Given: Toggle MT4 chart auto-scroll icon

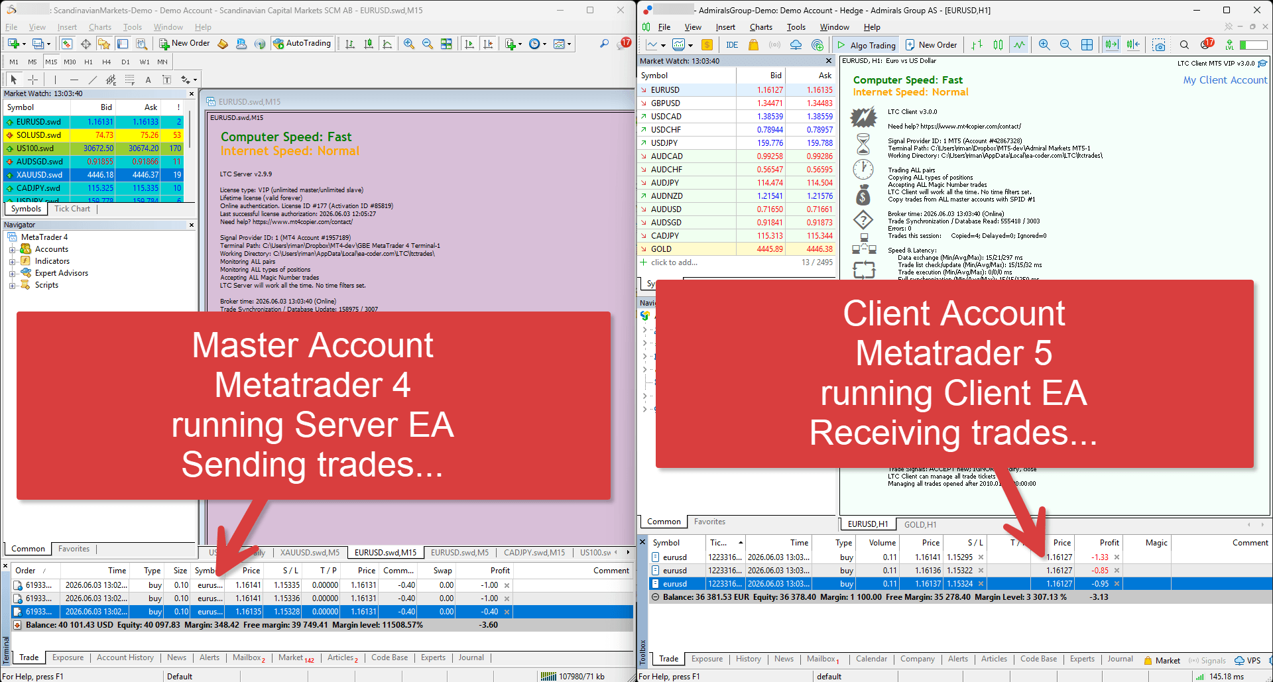Looking at the screenshot, I should [469, 44].
